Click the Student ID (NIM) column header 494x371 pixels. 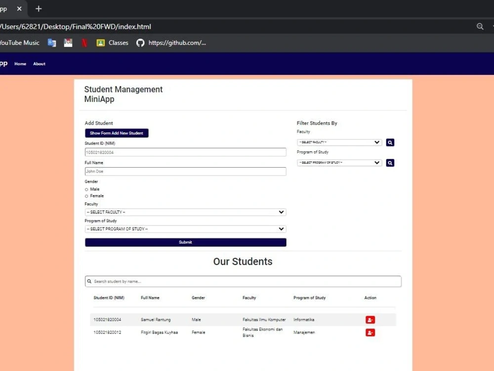109,298
